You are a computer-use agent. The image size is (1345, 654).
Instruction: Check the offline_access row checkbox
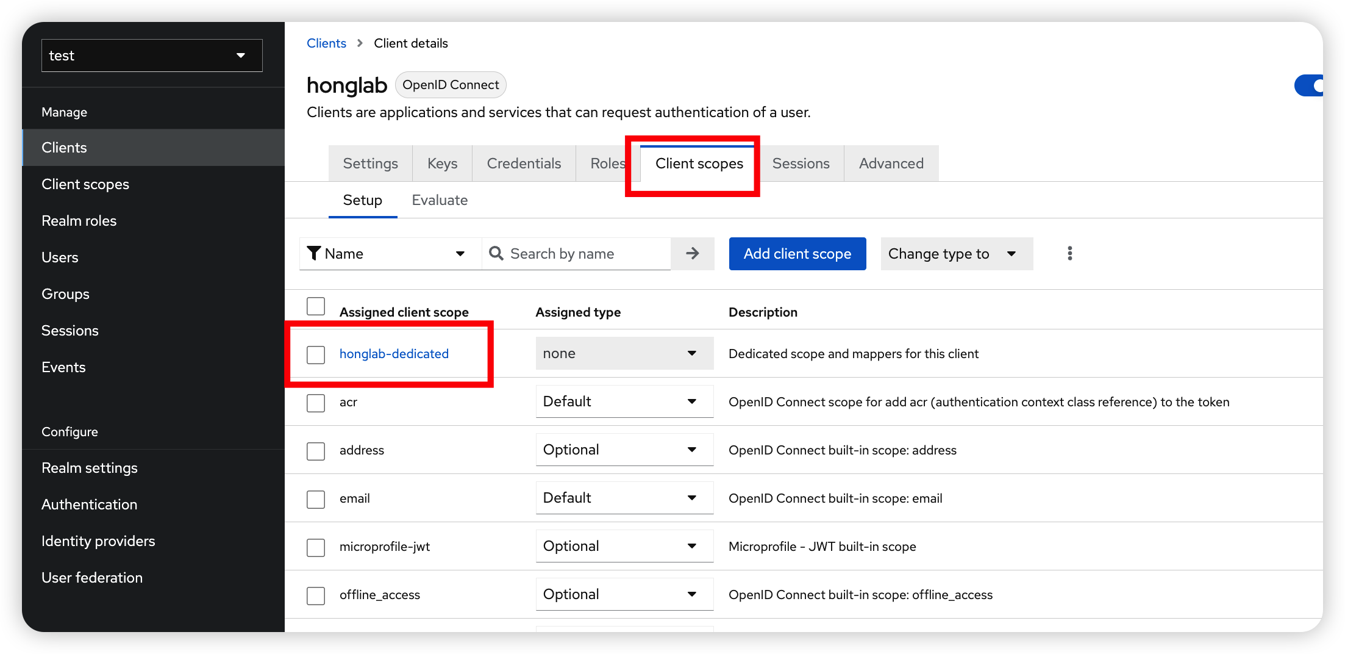click(x=316, y=595)
